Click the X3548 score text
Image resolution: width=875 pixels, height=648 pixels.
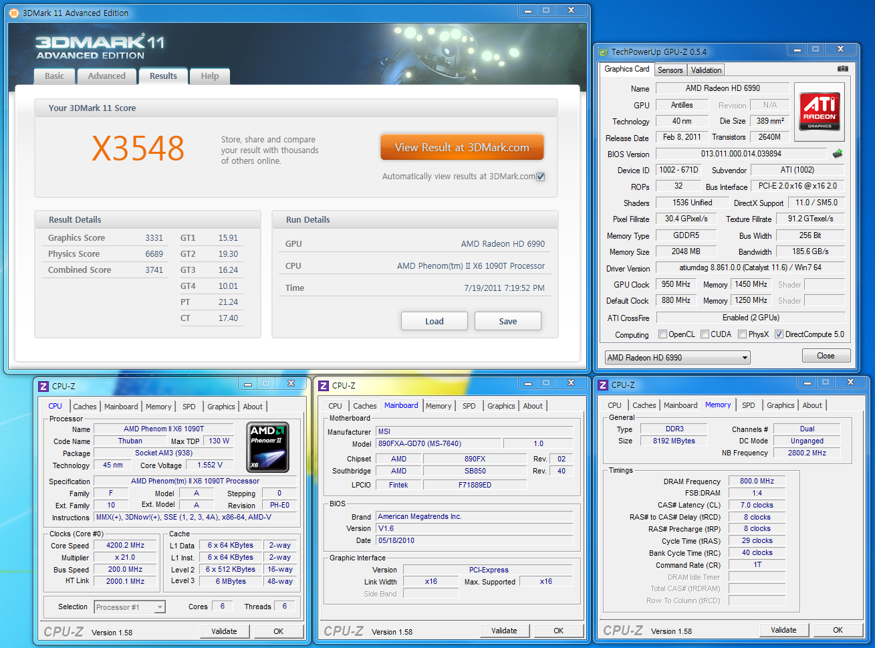pos(138,148)
